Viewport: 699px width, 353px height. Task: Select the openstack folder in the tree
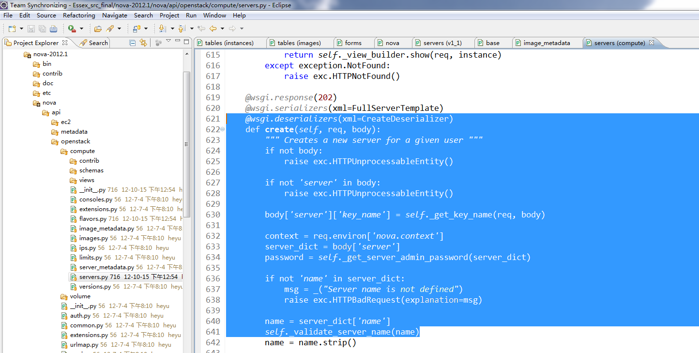click(76, 141)
